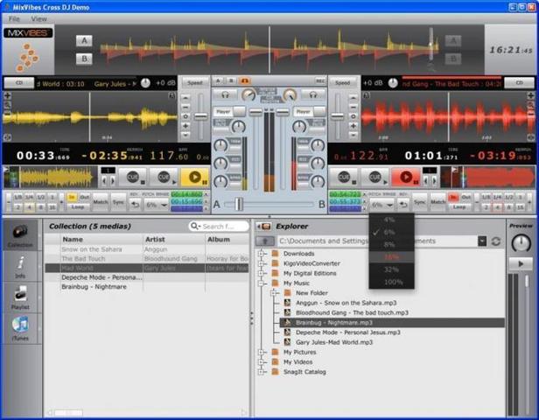The height and width of the screenshot is (420, 539).
Task: Jump to previous cue point on deck A
Action: pyautogui.click(x=104, y=180)
